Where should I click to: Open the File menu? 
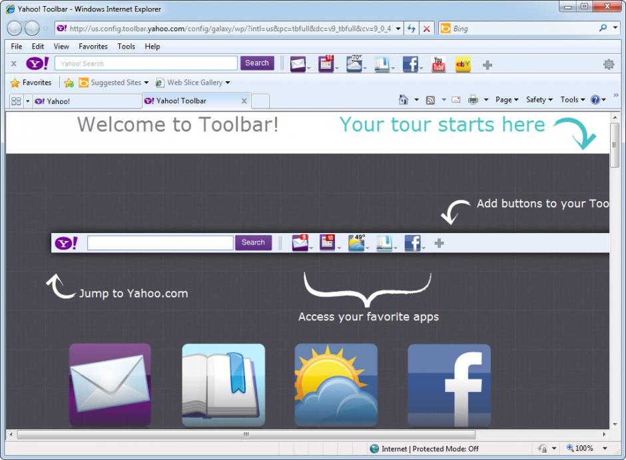coord(17,47)
